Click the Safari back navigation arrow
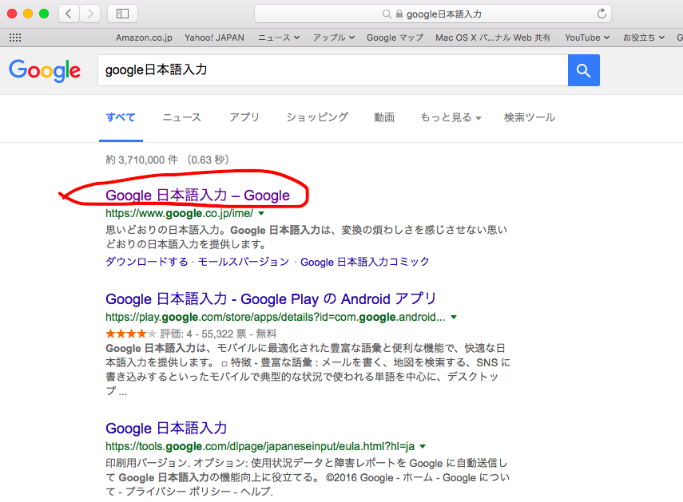This screenshot has width=683, height=502. click(x=69, y=14)
